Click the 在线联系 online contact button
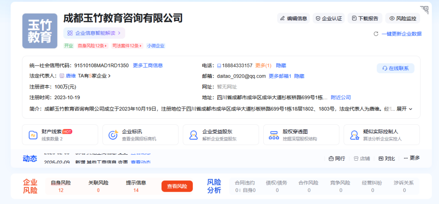Image resolution: width=439 pixels, height=204 pixels. point(395,68)
